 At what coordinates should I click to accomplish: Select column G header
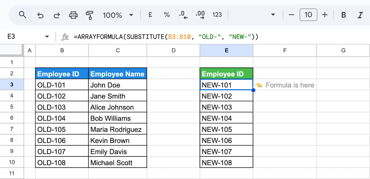click(x=343, y=51)
